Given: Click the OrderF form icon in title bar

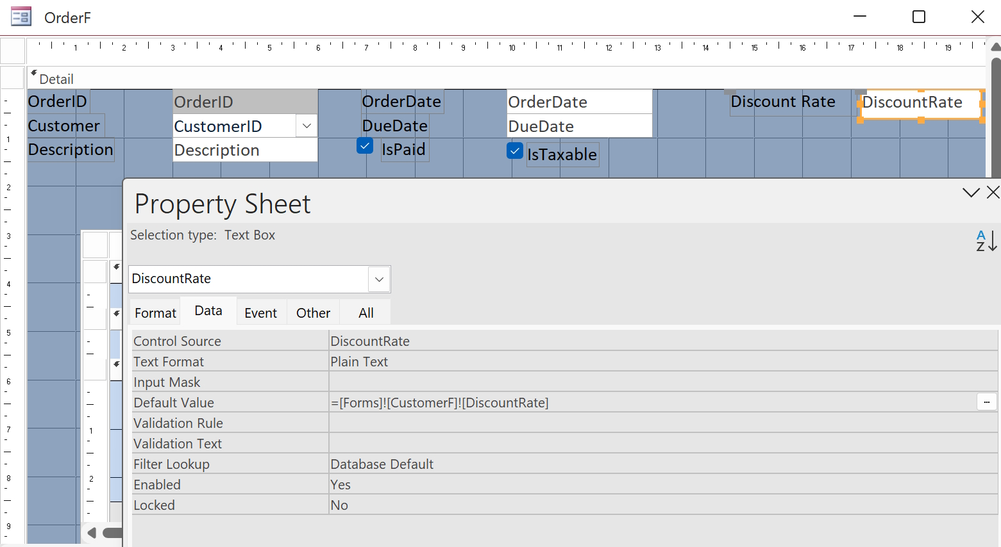Looking at the screenshot, I should [21, 17].
